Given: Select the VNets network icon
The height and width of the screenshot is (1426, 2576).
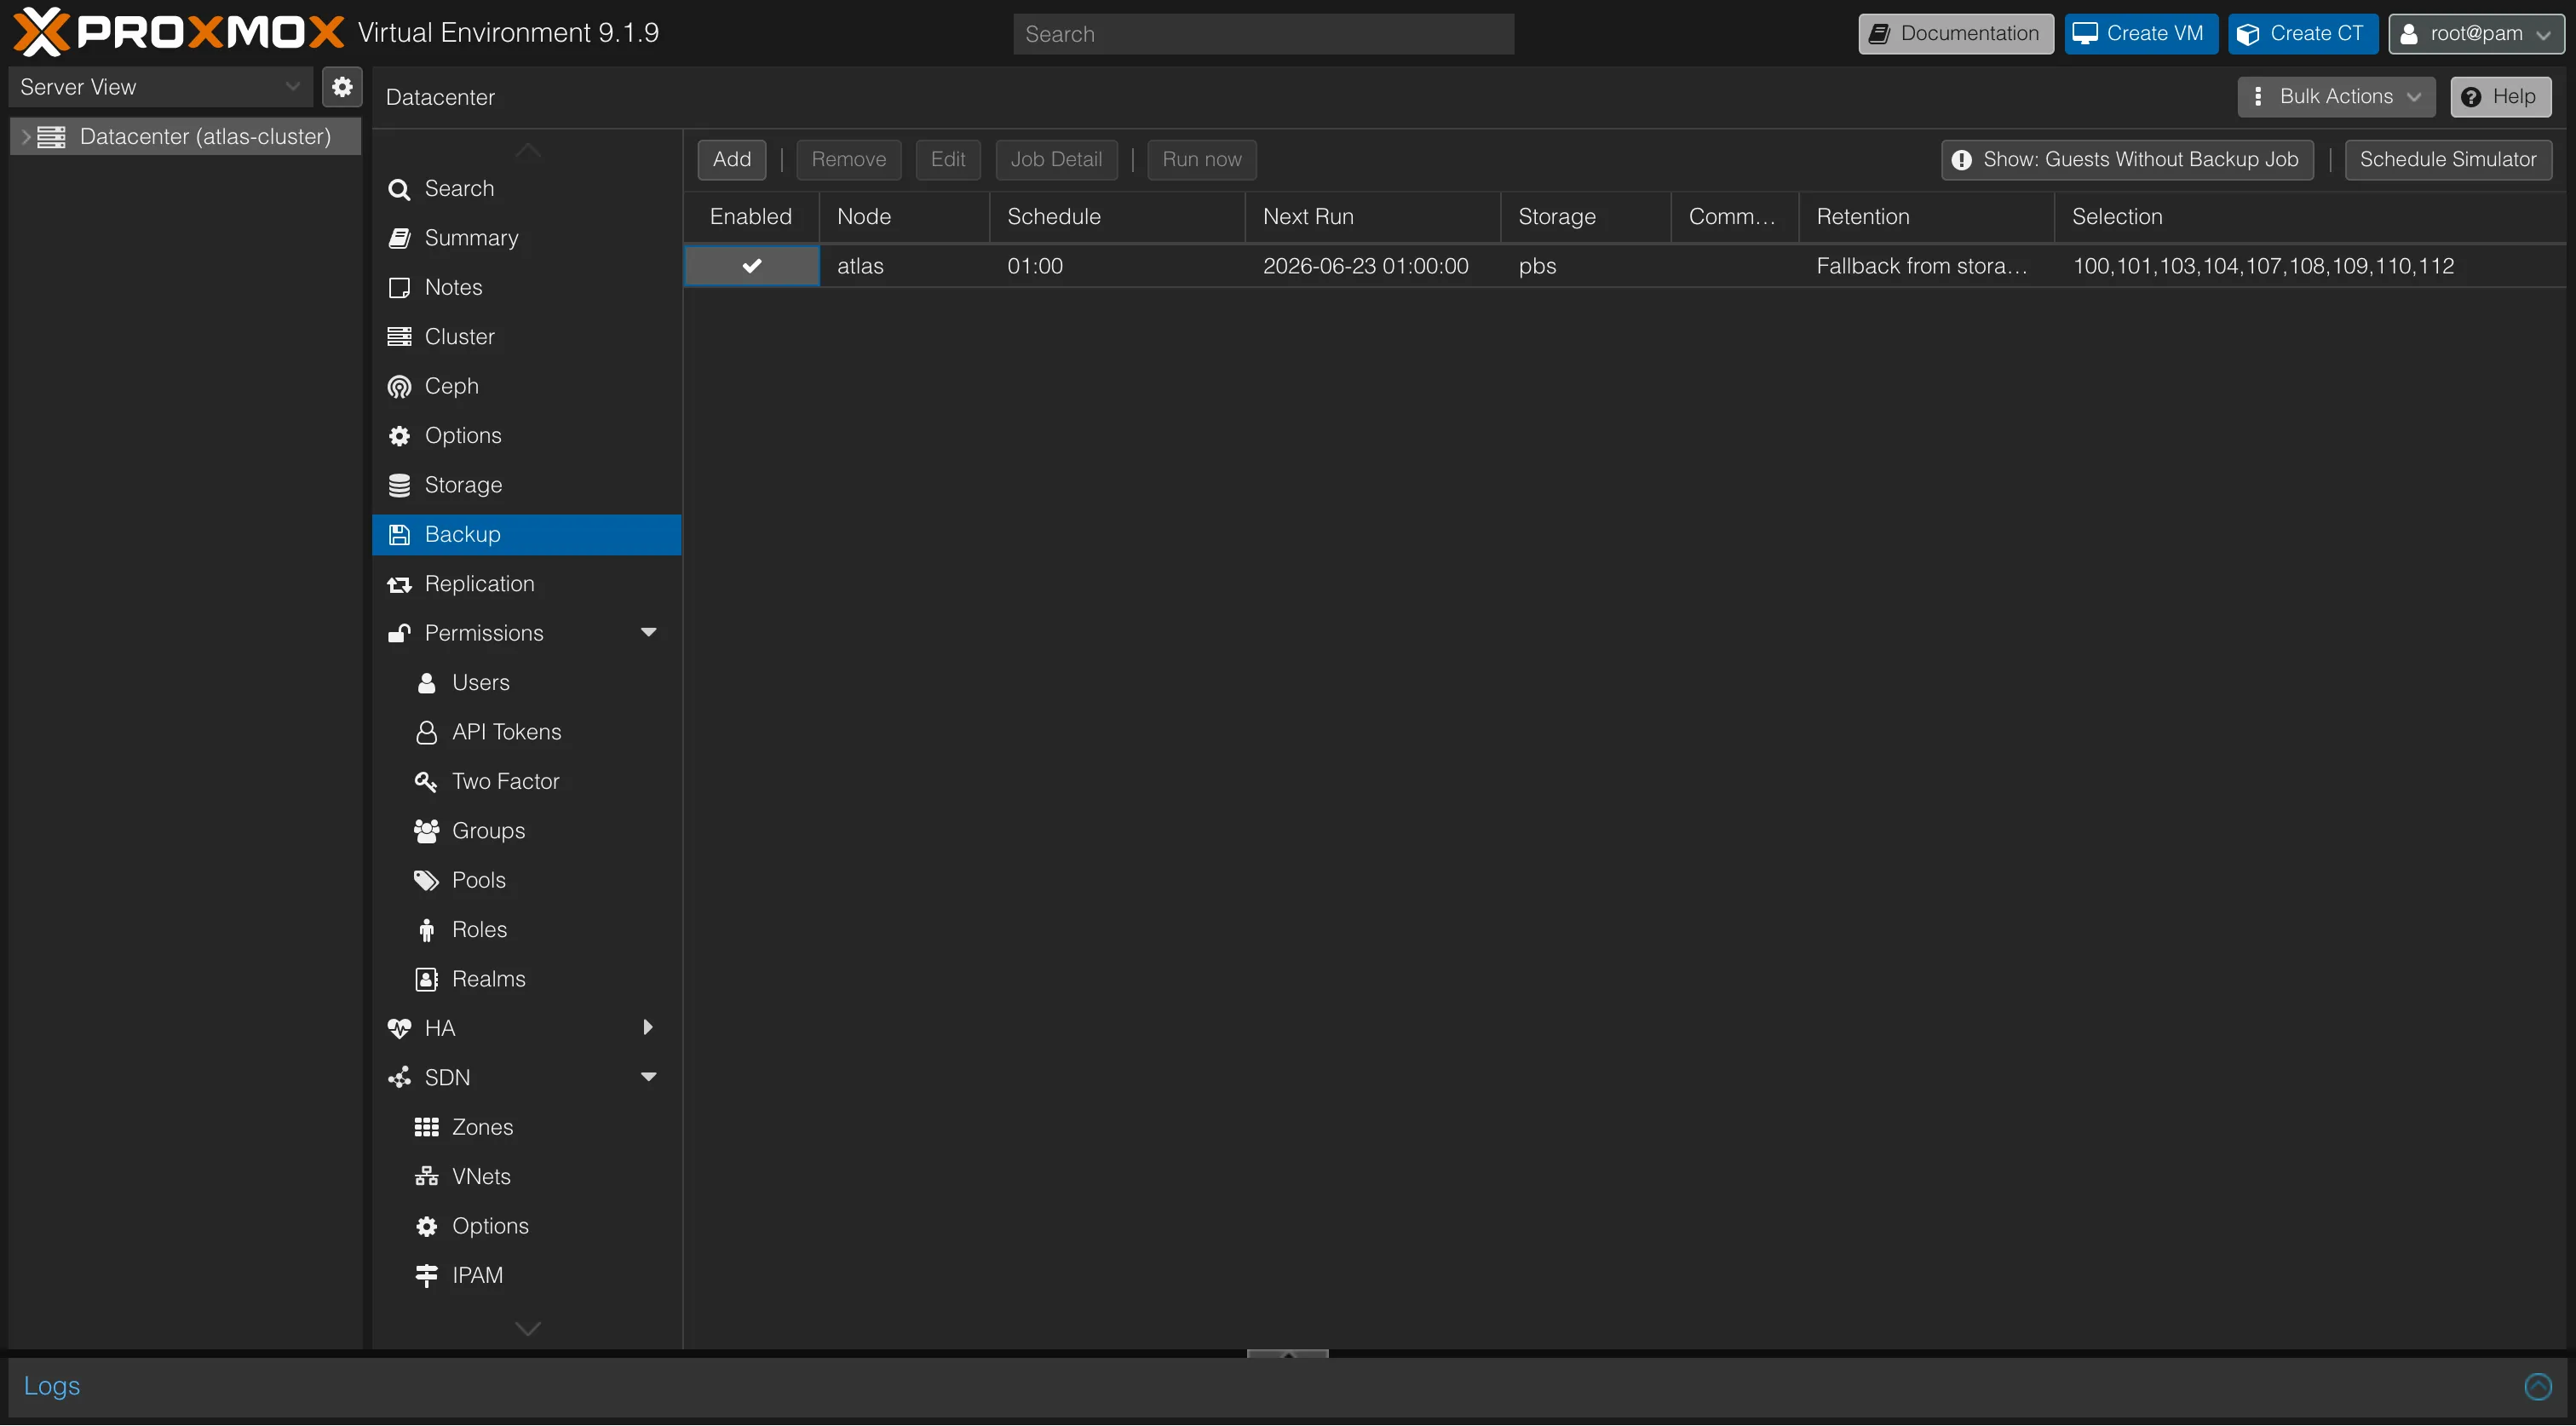Looking at the screenshot, I should point(426,1177).
